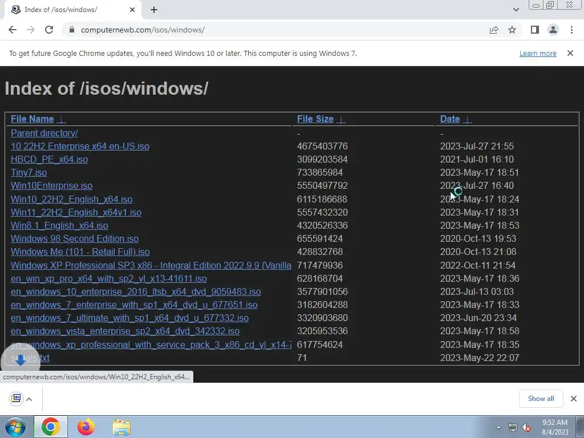Download Win8.1_English_x64.iso
The image size is (584, 438).
tap(59, 225)
